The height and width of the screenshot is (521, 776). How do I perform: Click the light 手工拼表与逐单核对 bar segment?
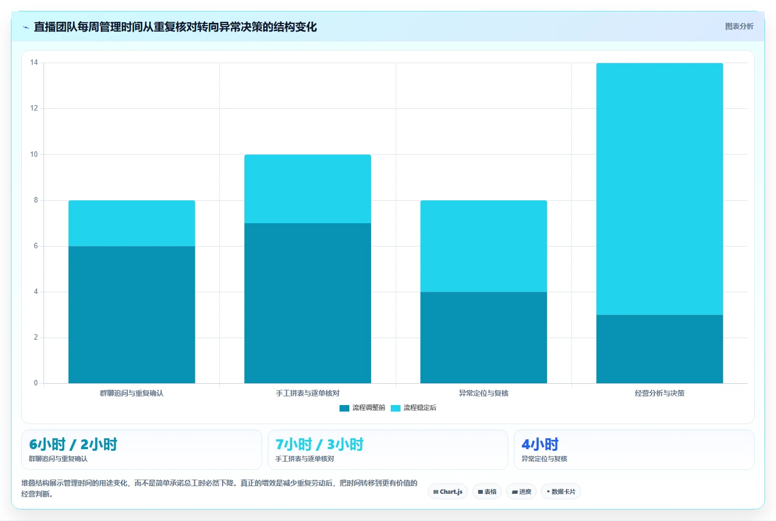click(307, 189)
